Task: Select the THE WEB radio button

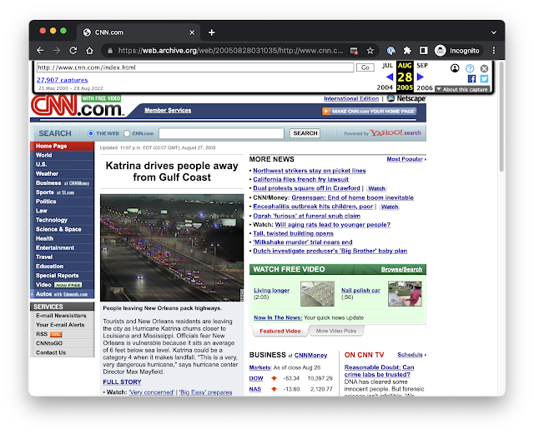Action: tap(91, 133)
